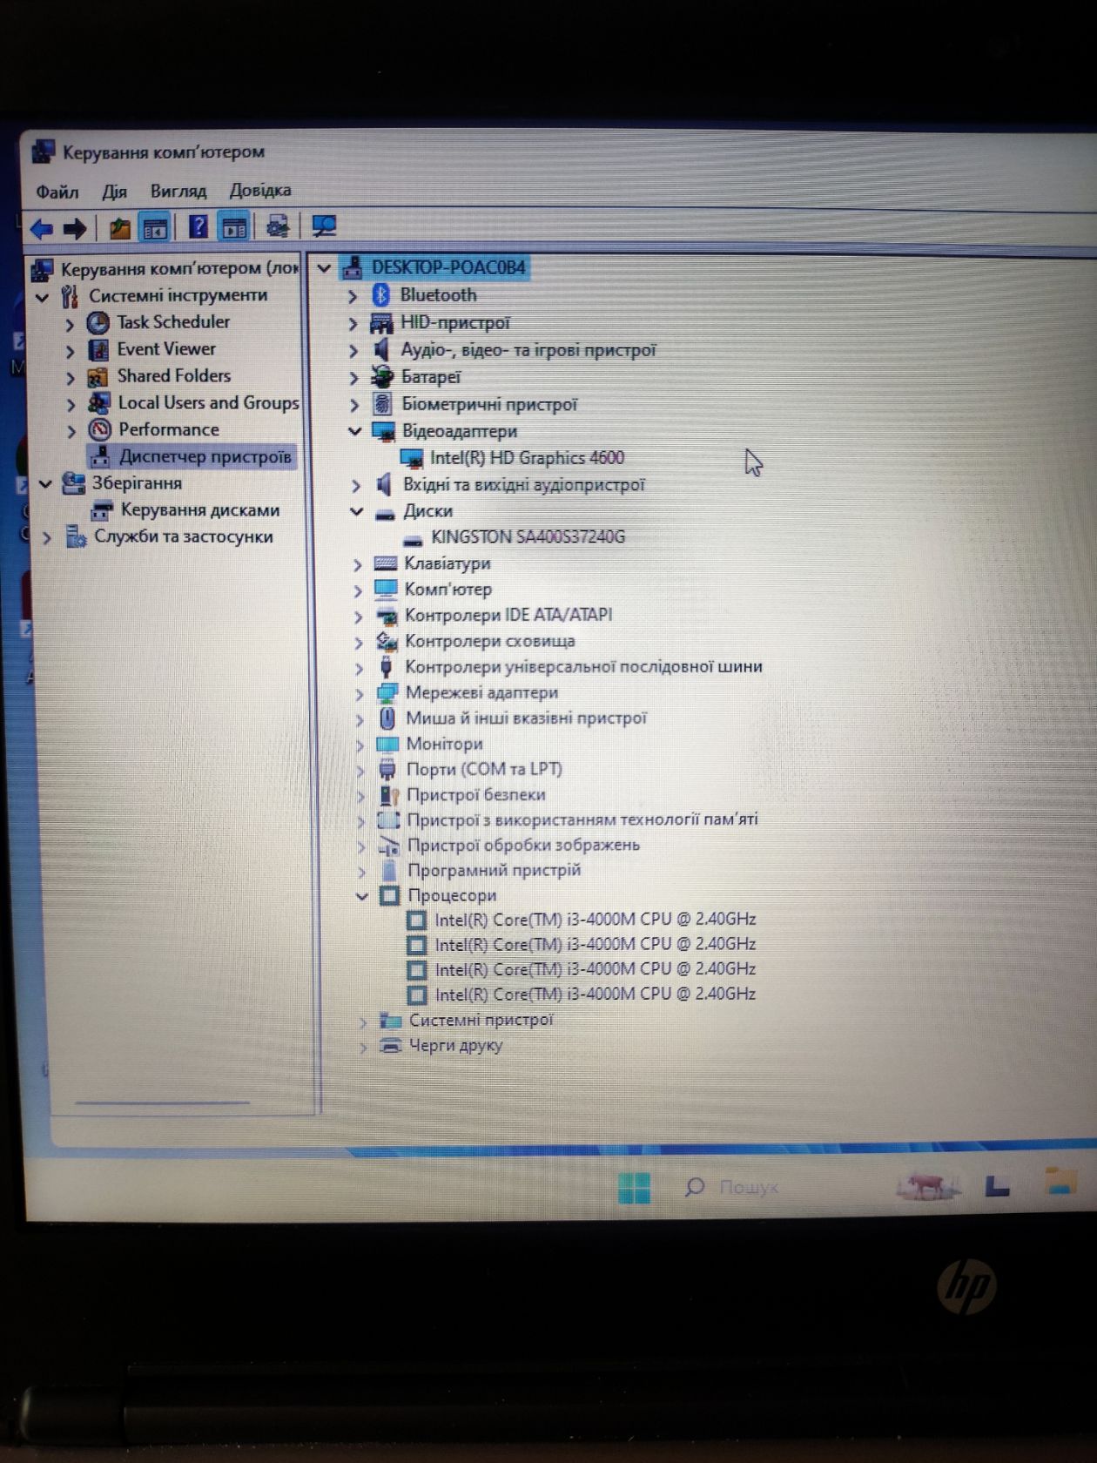Viewport: 1097px width, 1463px height.
Task: Select Контролери IDE ATA/ATAPI category
Action: point(508,615)
